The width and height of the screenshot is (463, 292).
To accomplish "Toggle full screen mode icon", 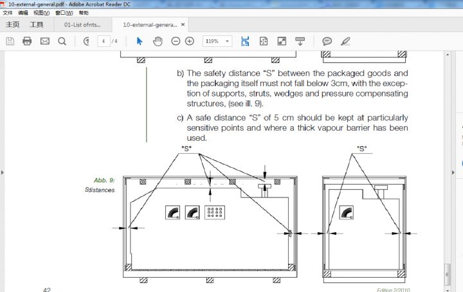I will click(282, 41).
